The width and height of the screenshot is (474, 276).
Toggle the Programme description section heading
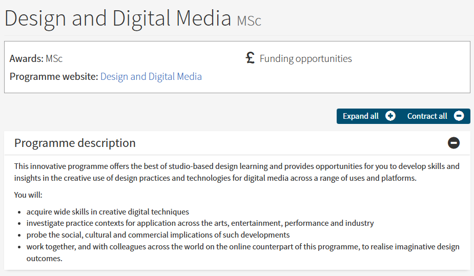[75, 143]
